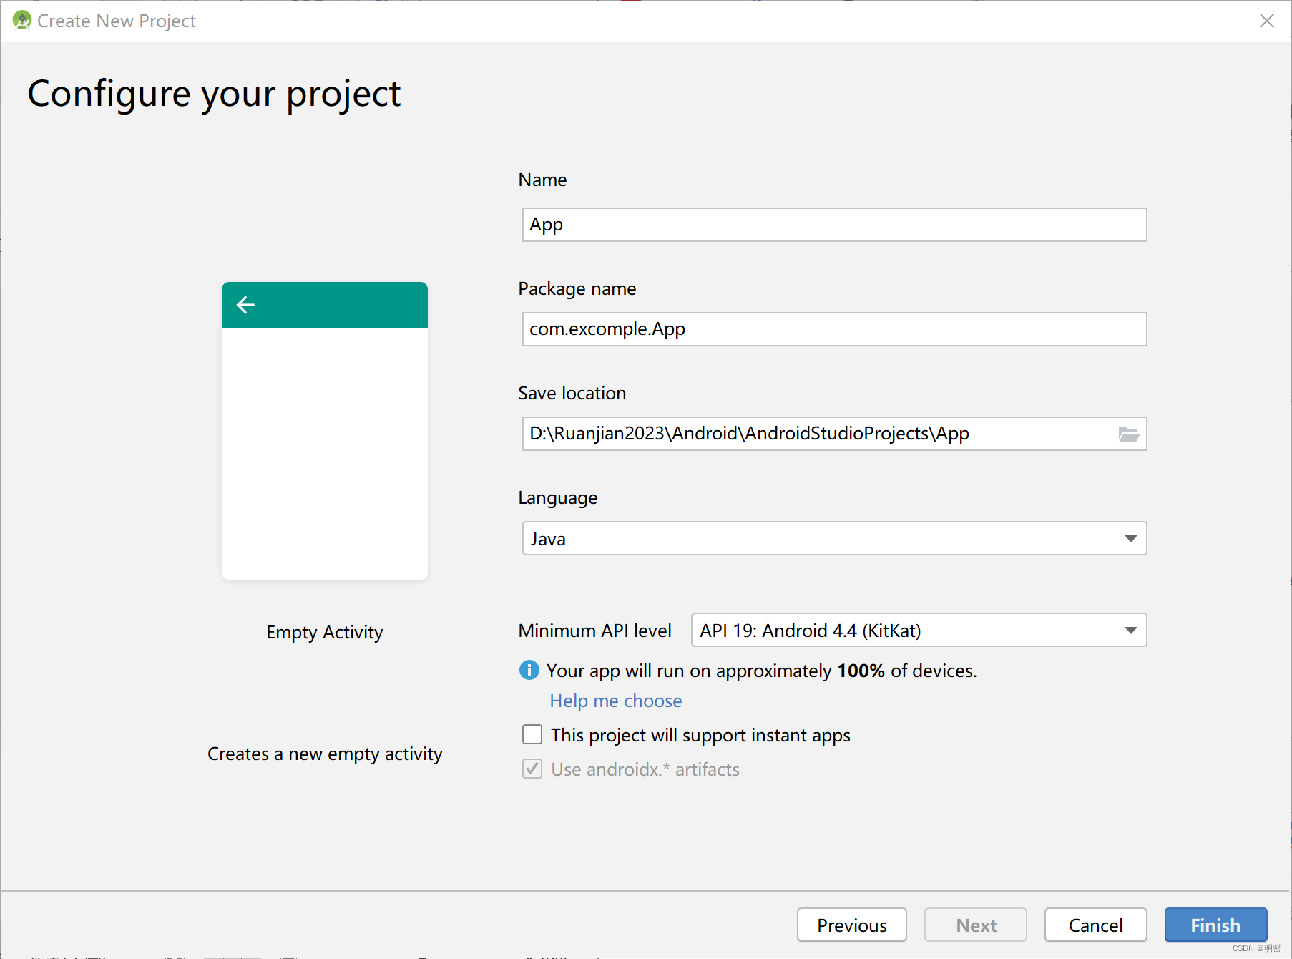
Task: Click the 'Minimum API level' label
Action: tap(594, 631)
